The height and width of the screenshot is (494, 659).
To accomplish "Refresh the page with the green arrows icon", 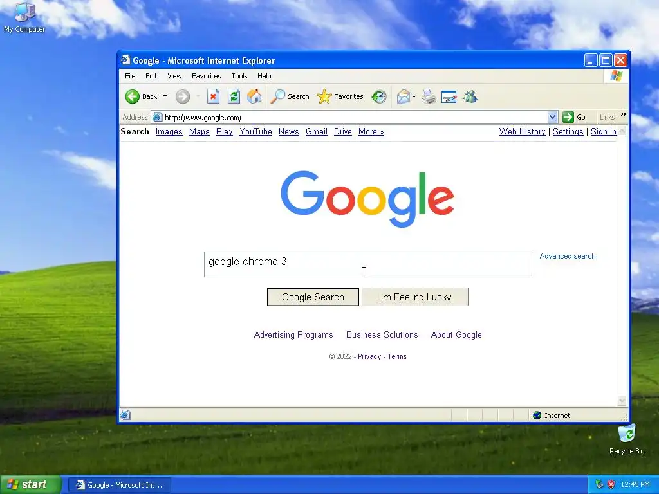I will tap(234, 96).
